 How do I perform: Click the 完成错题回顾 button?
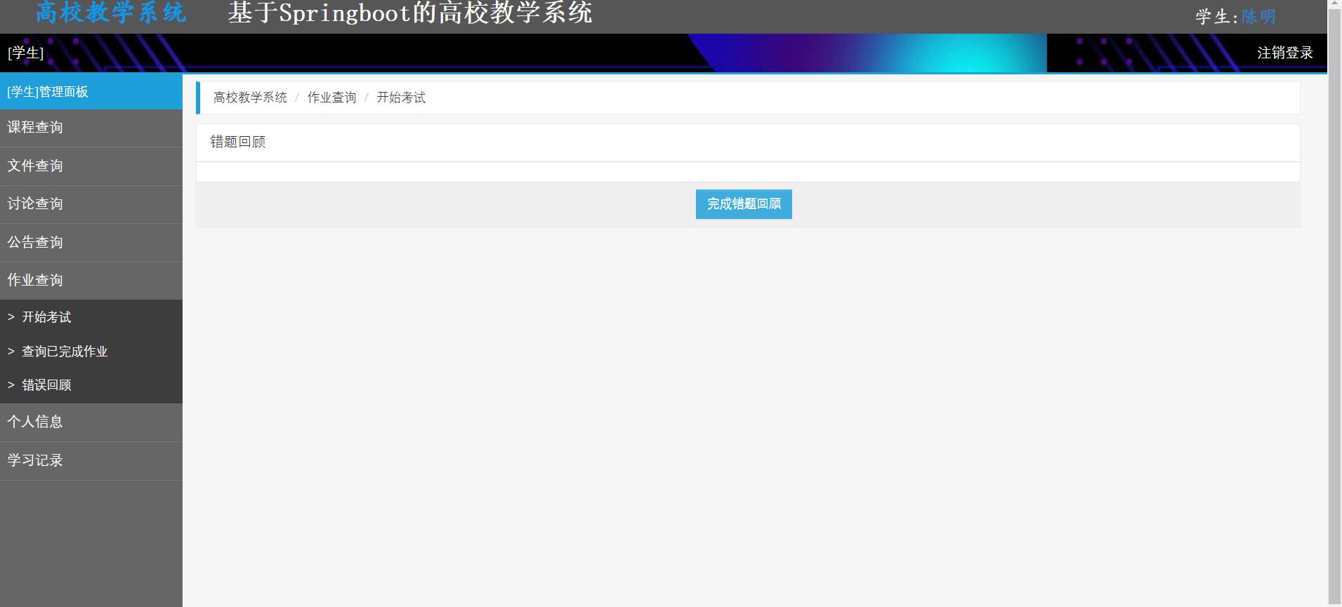pyautogui.click(x=744, y=204)
